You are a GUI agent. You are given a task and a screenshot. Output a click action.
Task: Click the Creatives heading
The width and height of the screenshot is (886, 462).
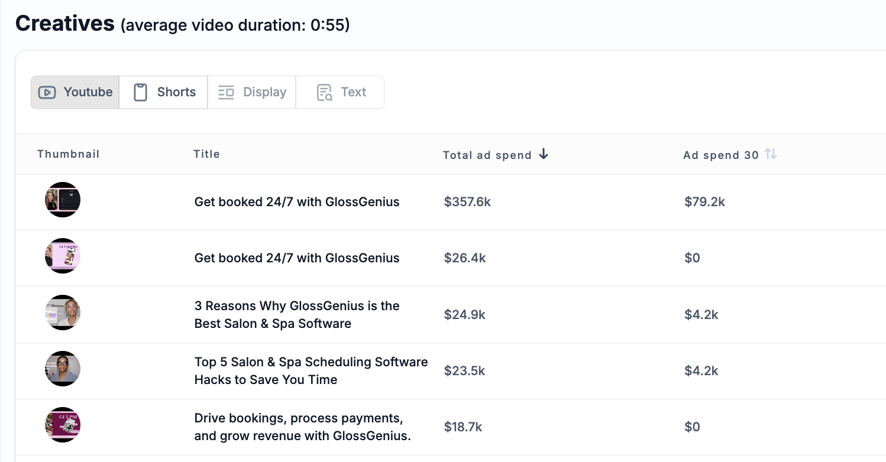[65, 23]
